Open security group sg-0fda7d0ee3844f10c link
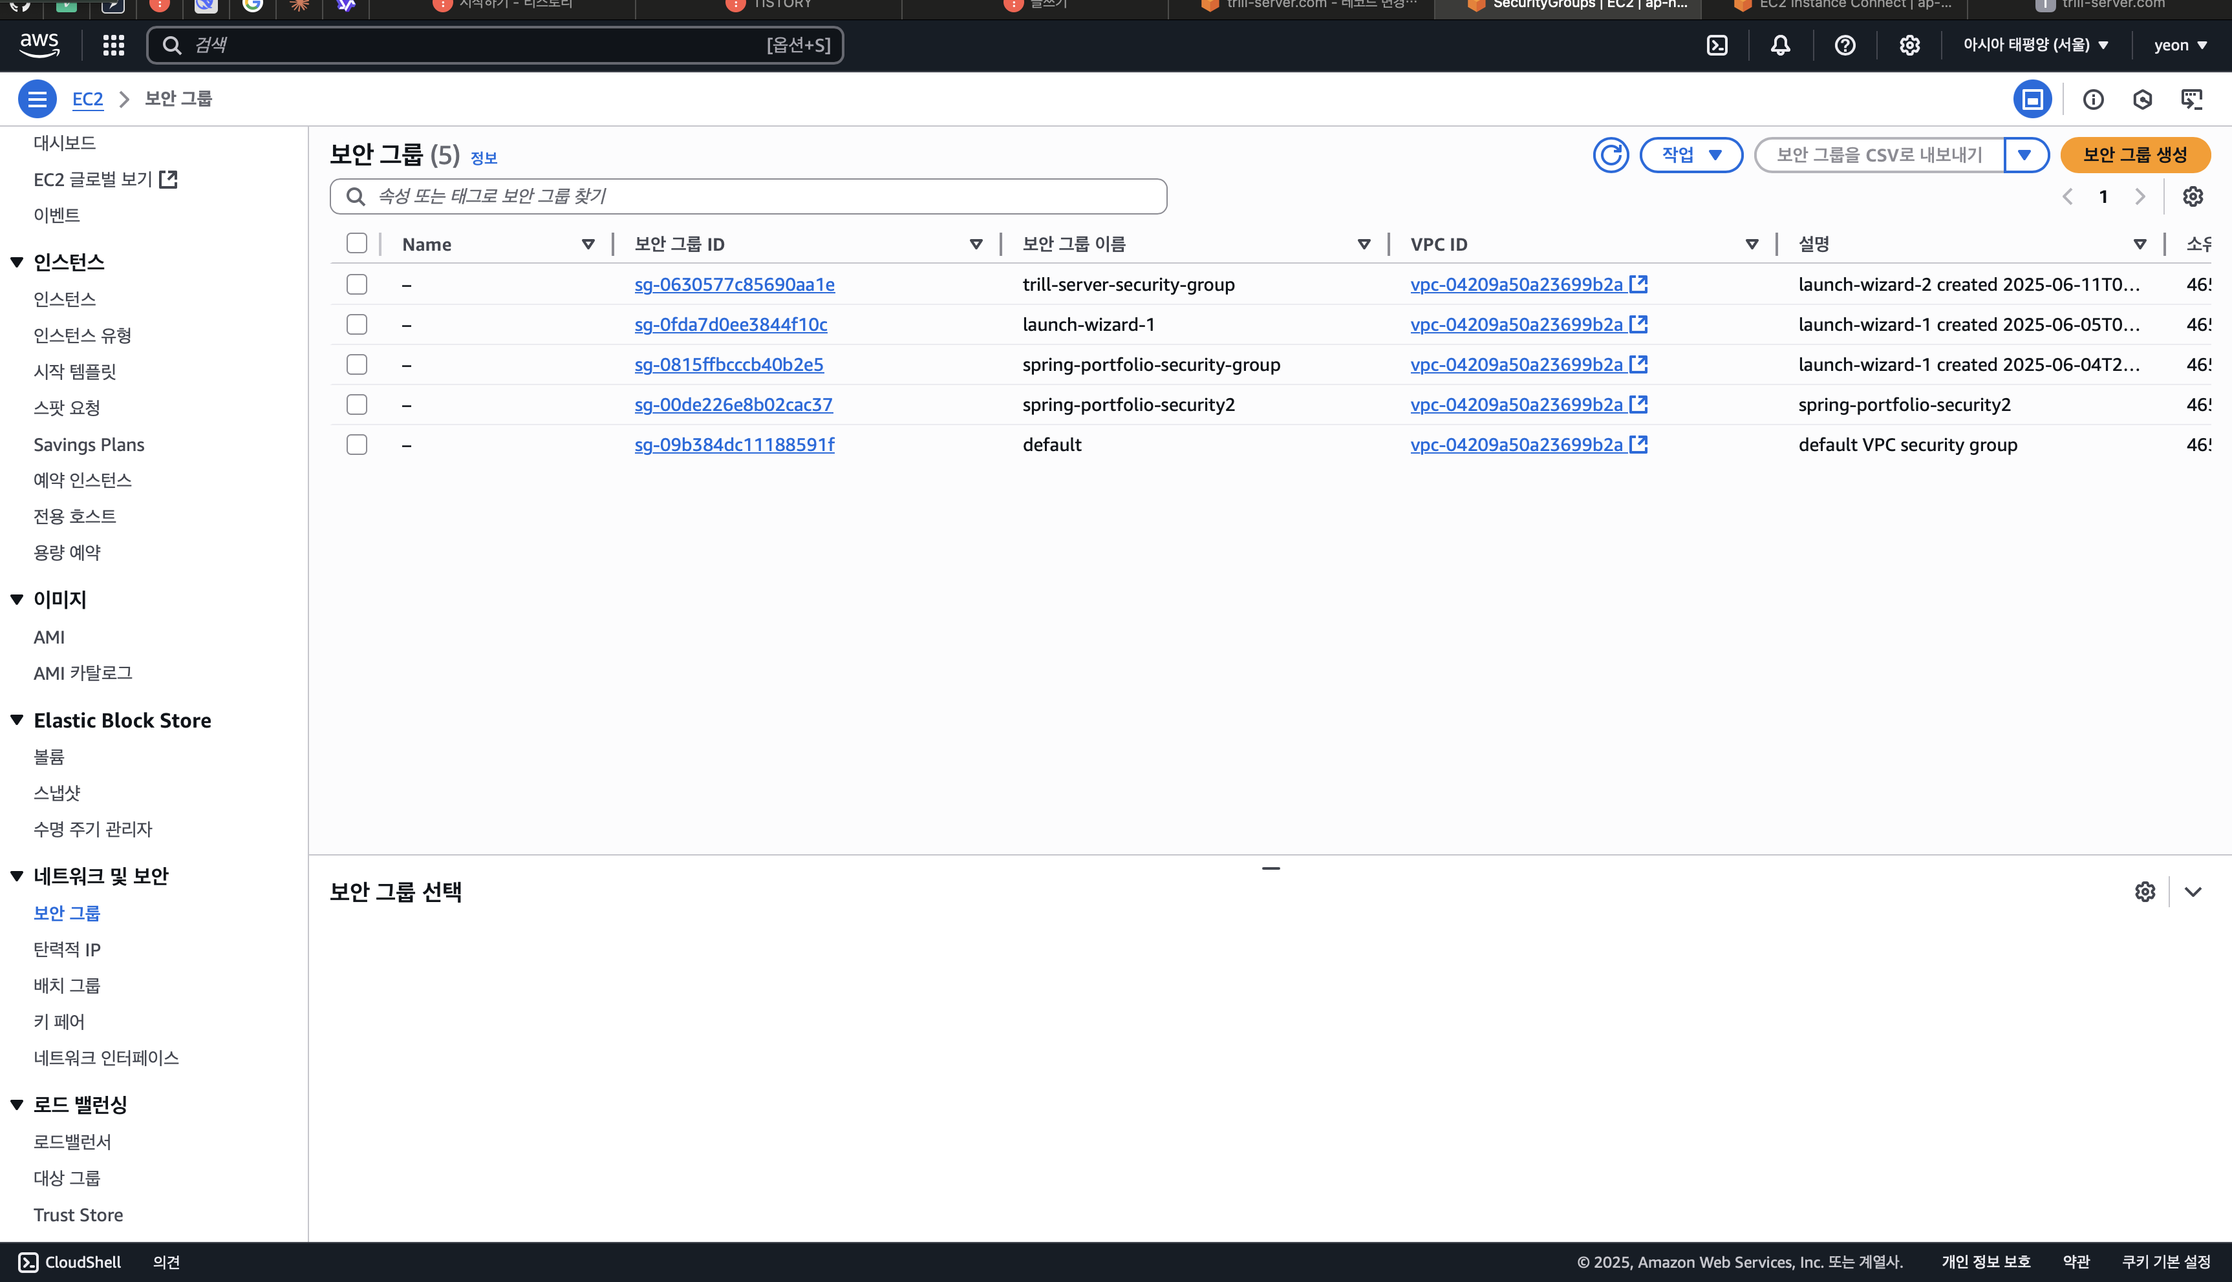Image resolution: width=2232 pixels, height=1282 pixels. click(730, 324)
